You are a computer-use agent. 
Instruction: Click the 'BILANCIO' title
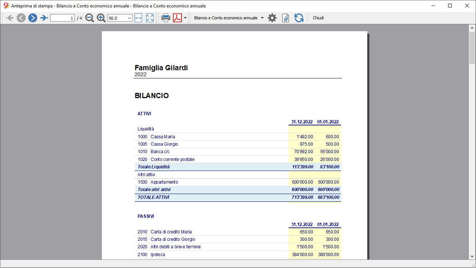click(152, 96)
